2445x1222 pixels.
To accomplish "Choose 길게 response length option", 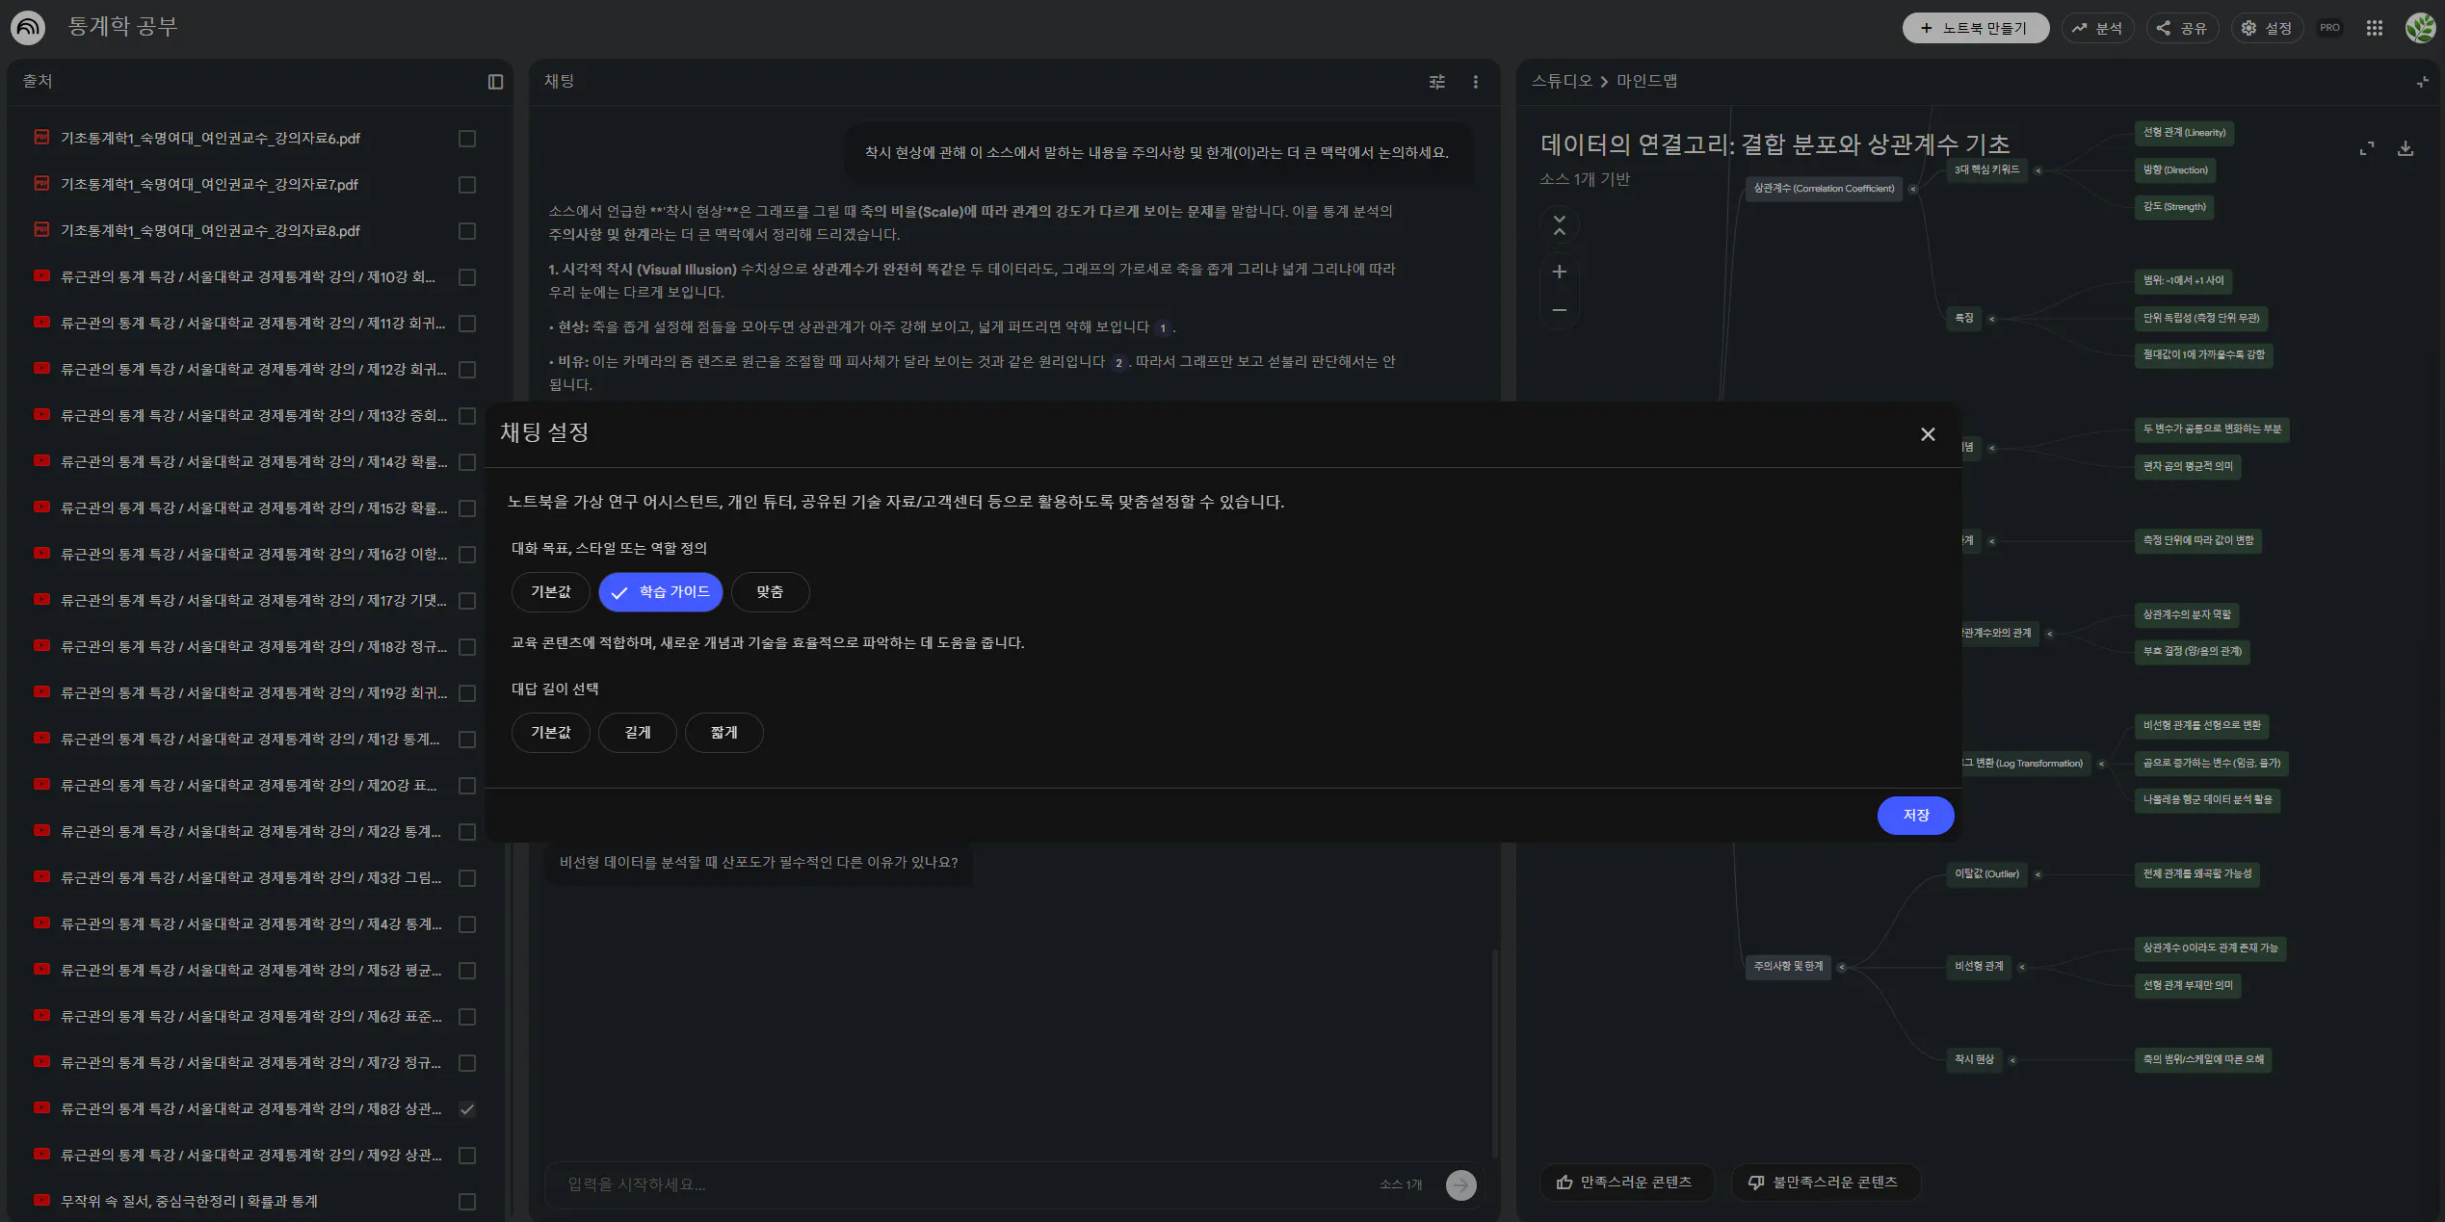I will click(637, 733).
